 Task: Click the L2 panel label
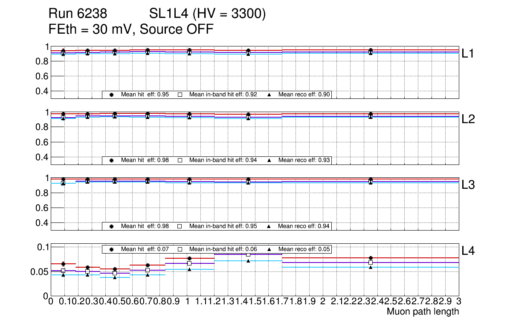469,119
